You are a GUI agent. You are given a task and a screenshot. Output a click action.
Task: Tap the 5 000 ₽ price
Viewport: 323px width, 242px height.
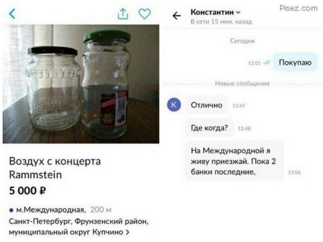pyautogui.click(x=27, y=191)
